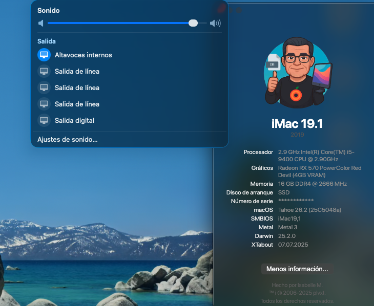Click the volume slider knob in Sonido
Screen dimensions: 374x306
click(193, 23)
